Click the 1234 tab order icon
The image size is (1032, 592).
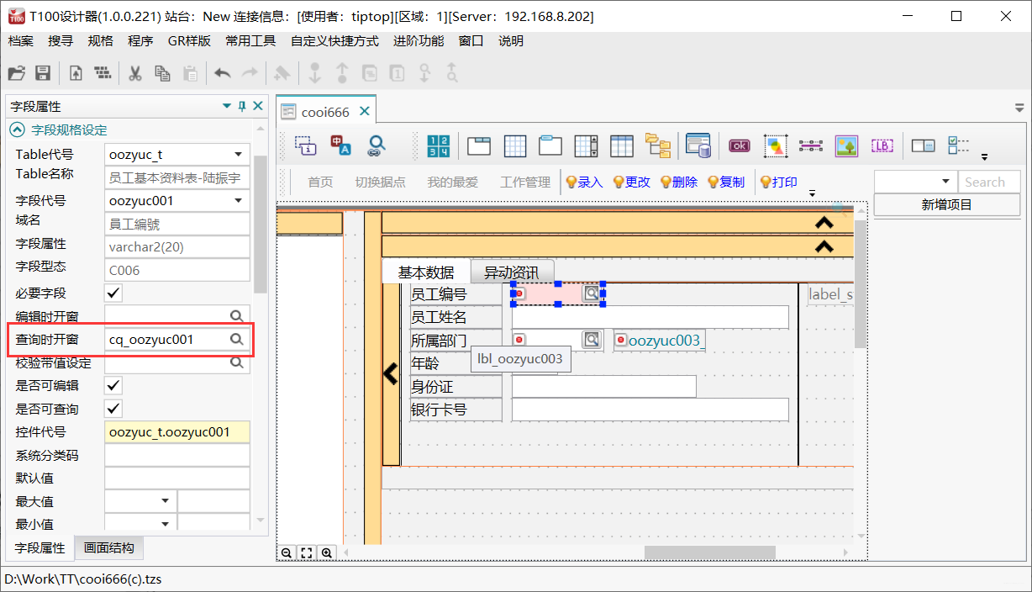439,145
